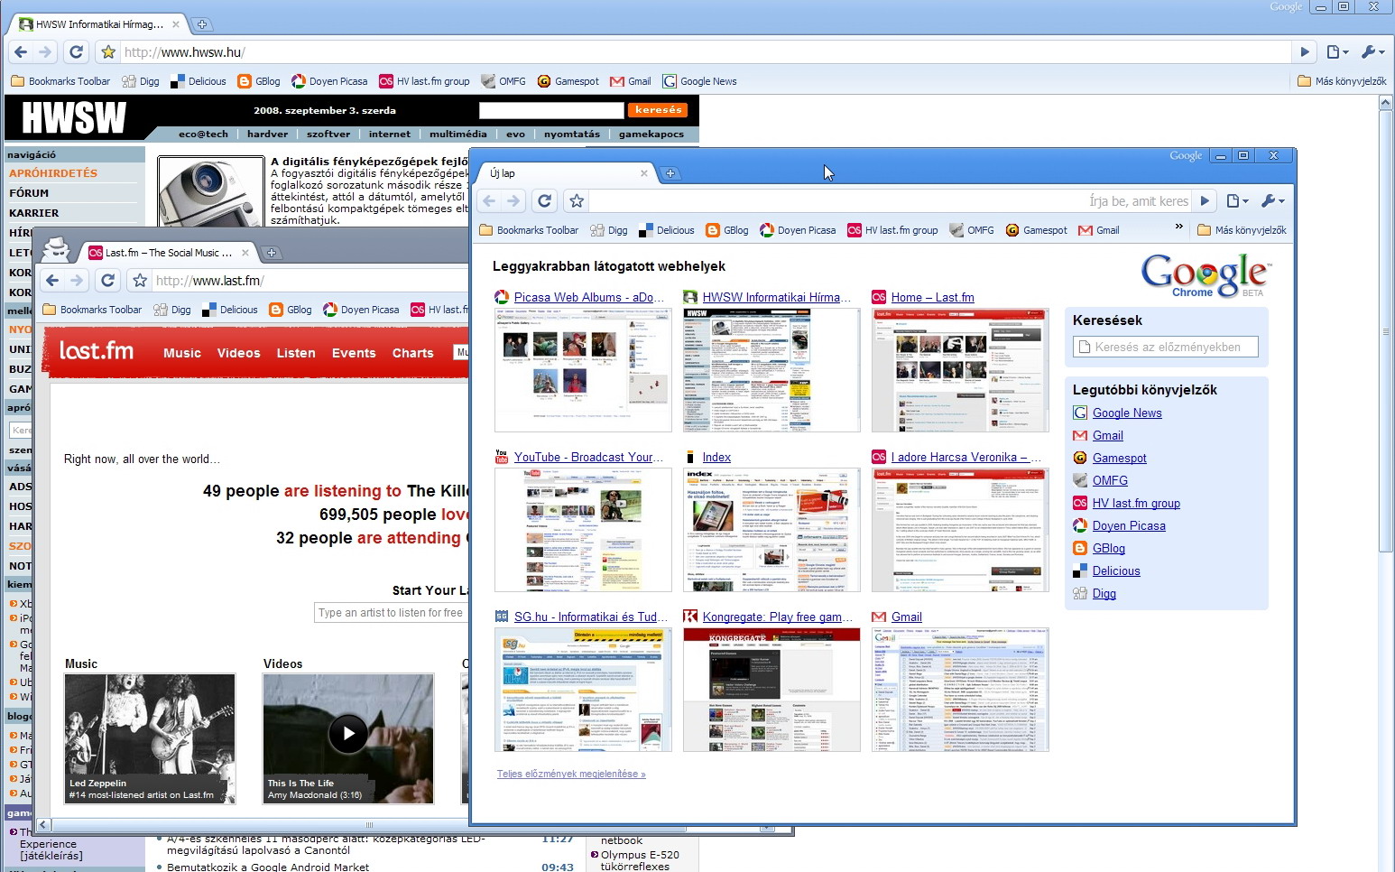Image resolution: width=1395 pixels, height=872 pixels.
Task: Open page menu in HWSW window
Action: [1338, 51]
